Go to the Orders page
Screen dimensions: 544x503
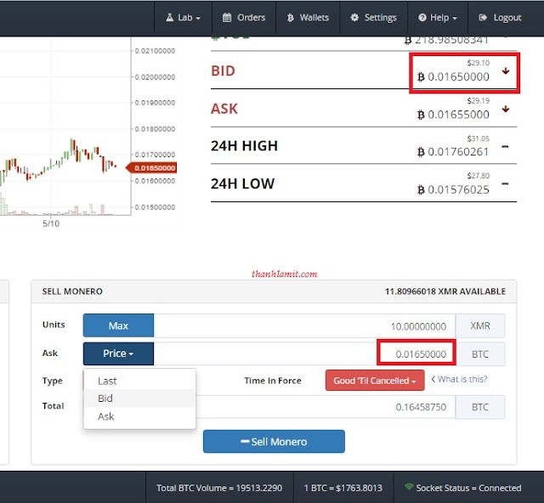pos(244,18)
